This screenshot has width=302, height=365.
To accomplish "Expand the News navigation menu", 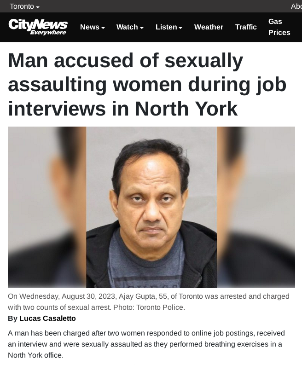I will 92,27.
